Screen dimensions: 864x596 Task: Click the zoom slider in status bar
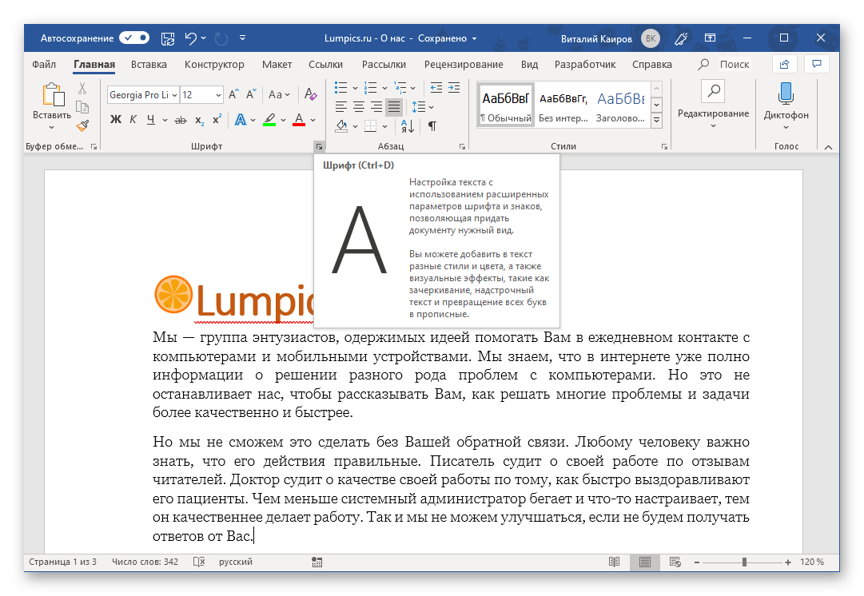(744, 562)
